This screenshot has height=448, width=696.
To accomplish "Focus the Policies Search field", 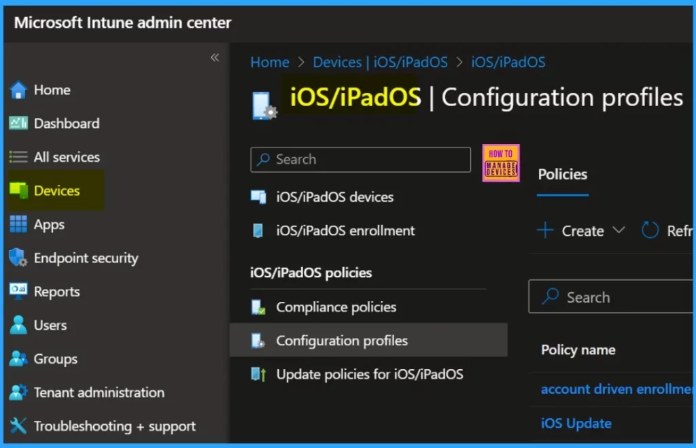I will point(611,296).
